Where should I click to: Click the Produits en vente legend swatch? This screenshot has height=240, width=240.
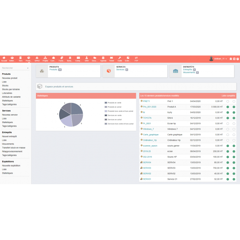(106, 103)
